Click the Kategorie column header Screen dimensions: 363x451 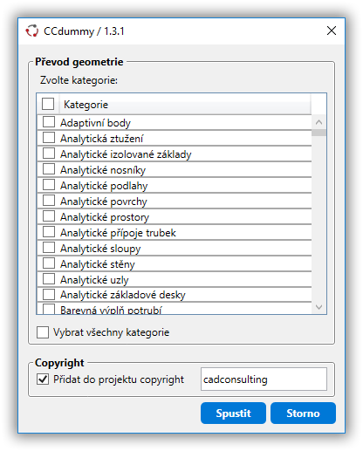185,105
